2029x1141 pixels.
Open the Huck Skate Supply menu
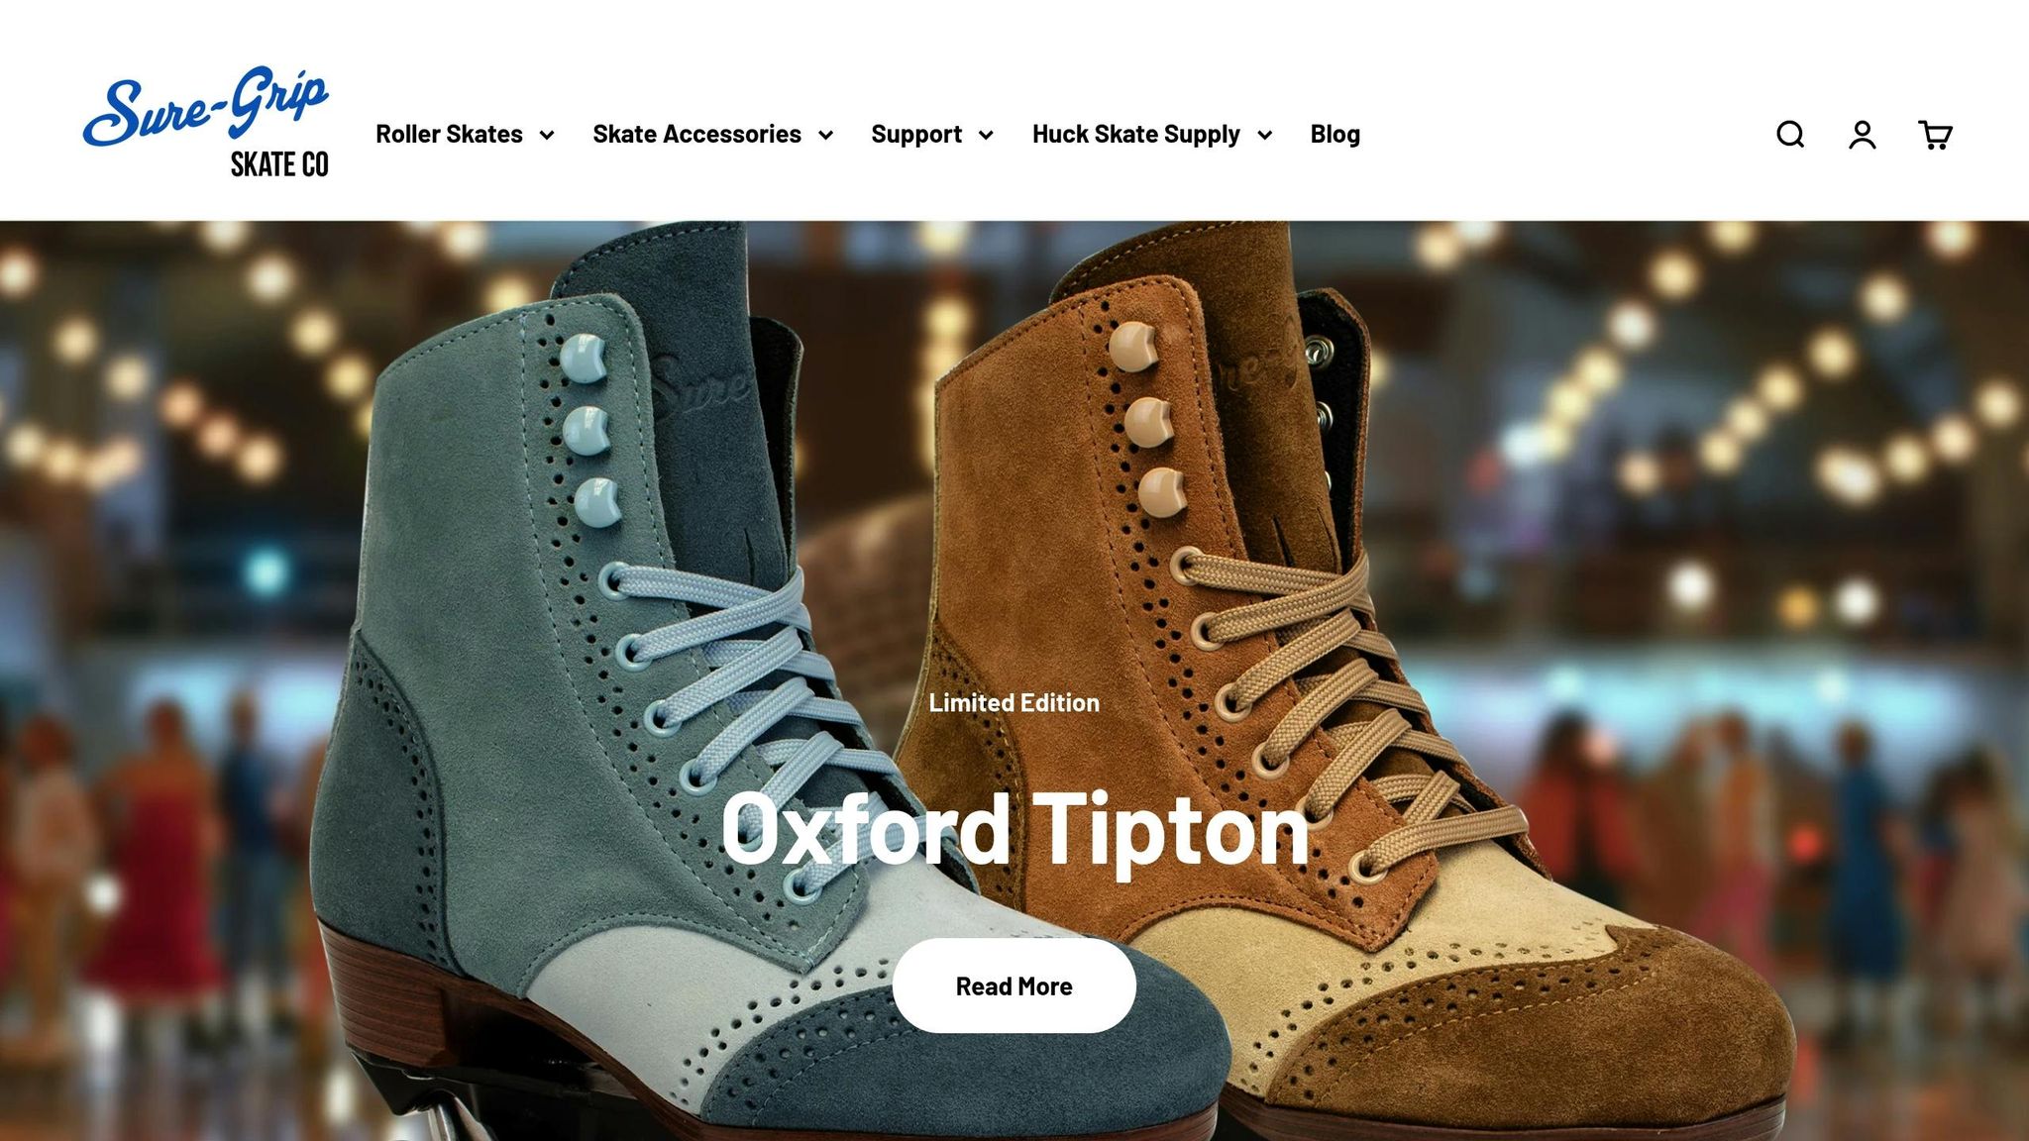[1135, 135]
